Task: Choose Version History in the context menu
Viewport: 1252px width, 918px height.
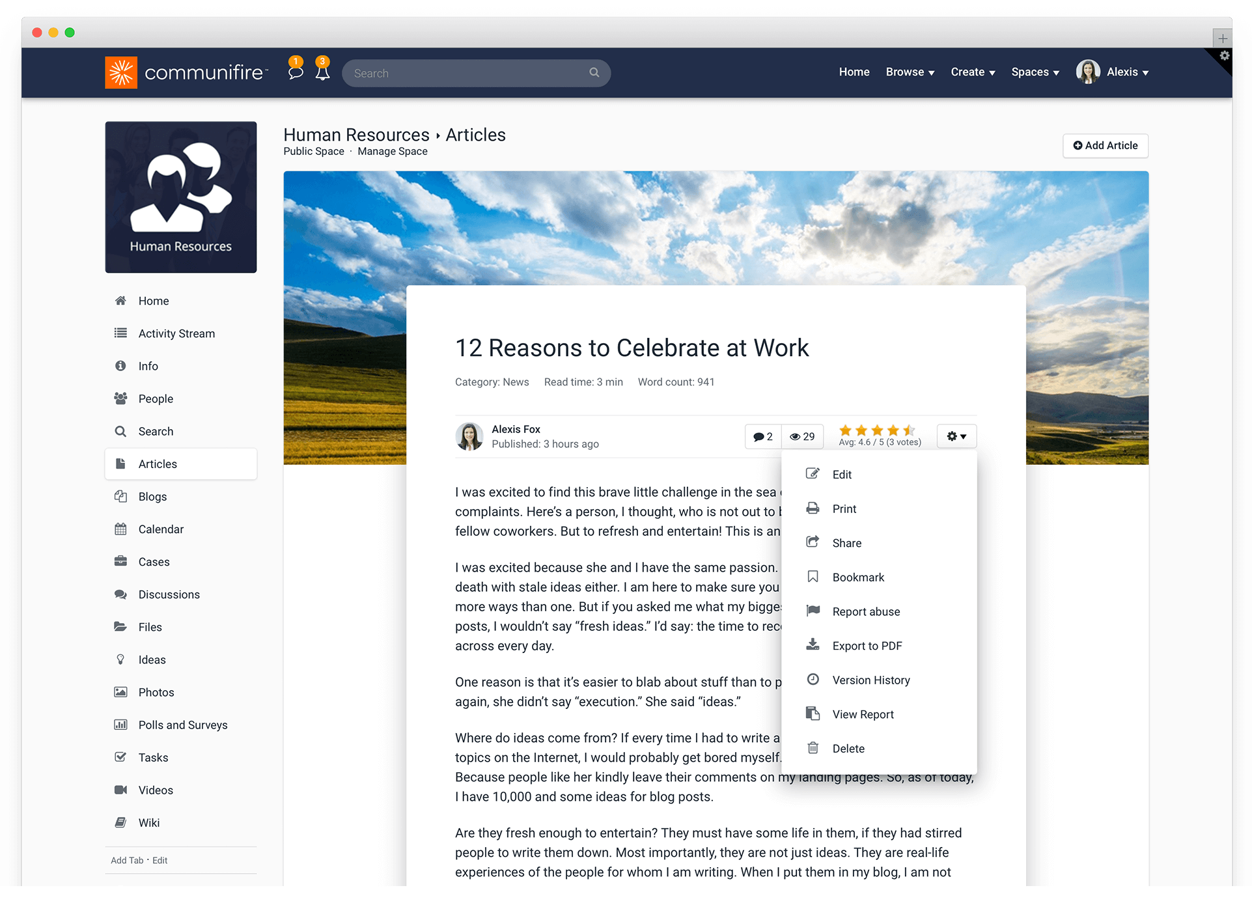Action: [x=870, y=680]
